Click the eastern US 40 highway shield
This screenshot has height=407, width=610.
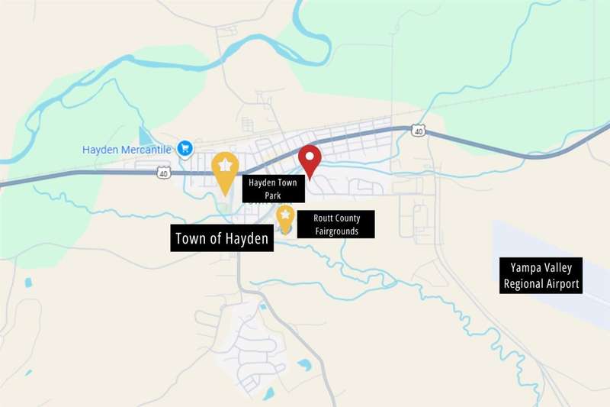(x=418, y=131)
